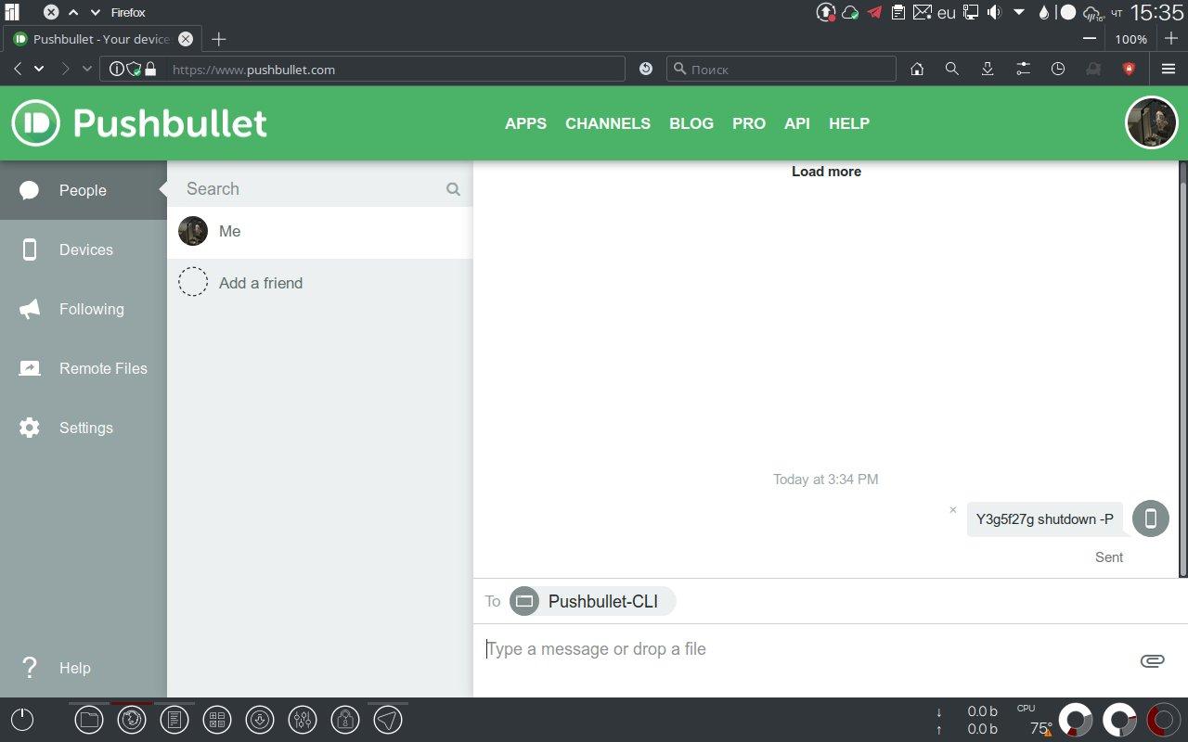Click the search magnifier in people list
1188x742 pixels.
453,189
